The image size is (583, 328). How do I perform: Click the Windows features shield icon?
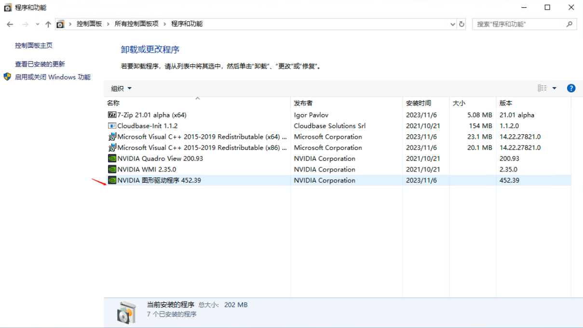(7, 77)
